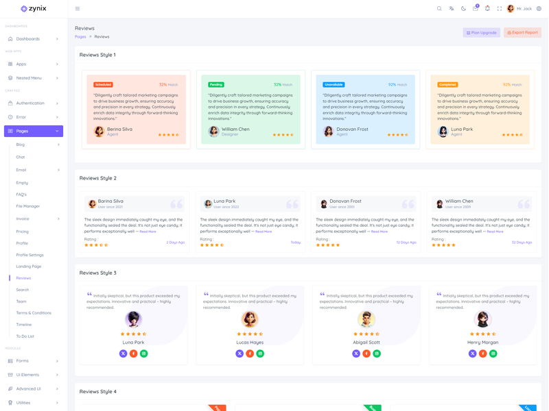Expand the Invoice submenu
The width and height of the screenshot is (549, 411).
[x=37, y=219]
